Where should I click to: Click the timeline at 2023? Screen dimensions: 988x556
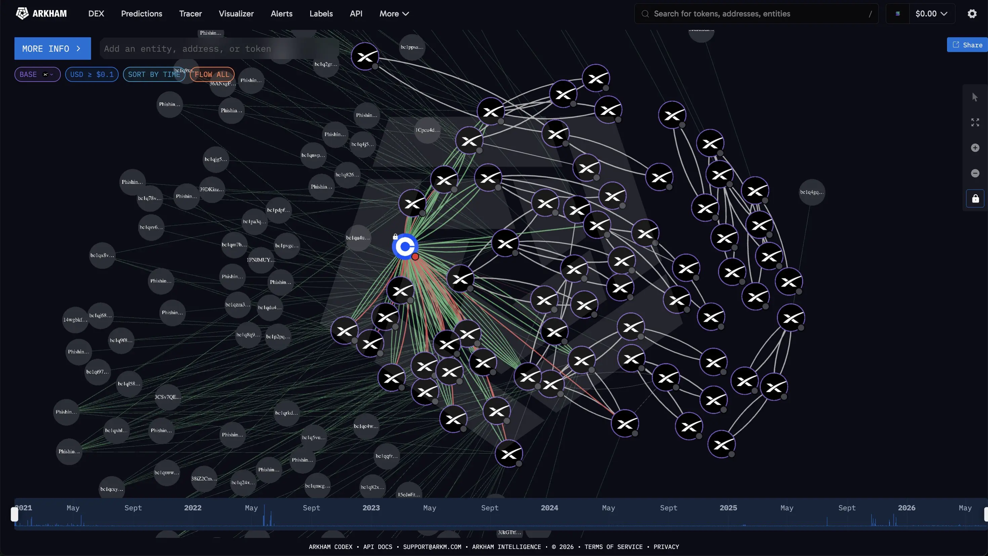(x=371, y=508)
